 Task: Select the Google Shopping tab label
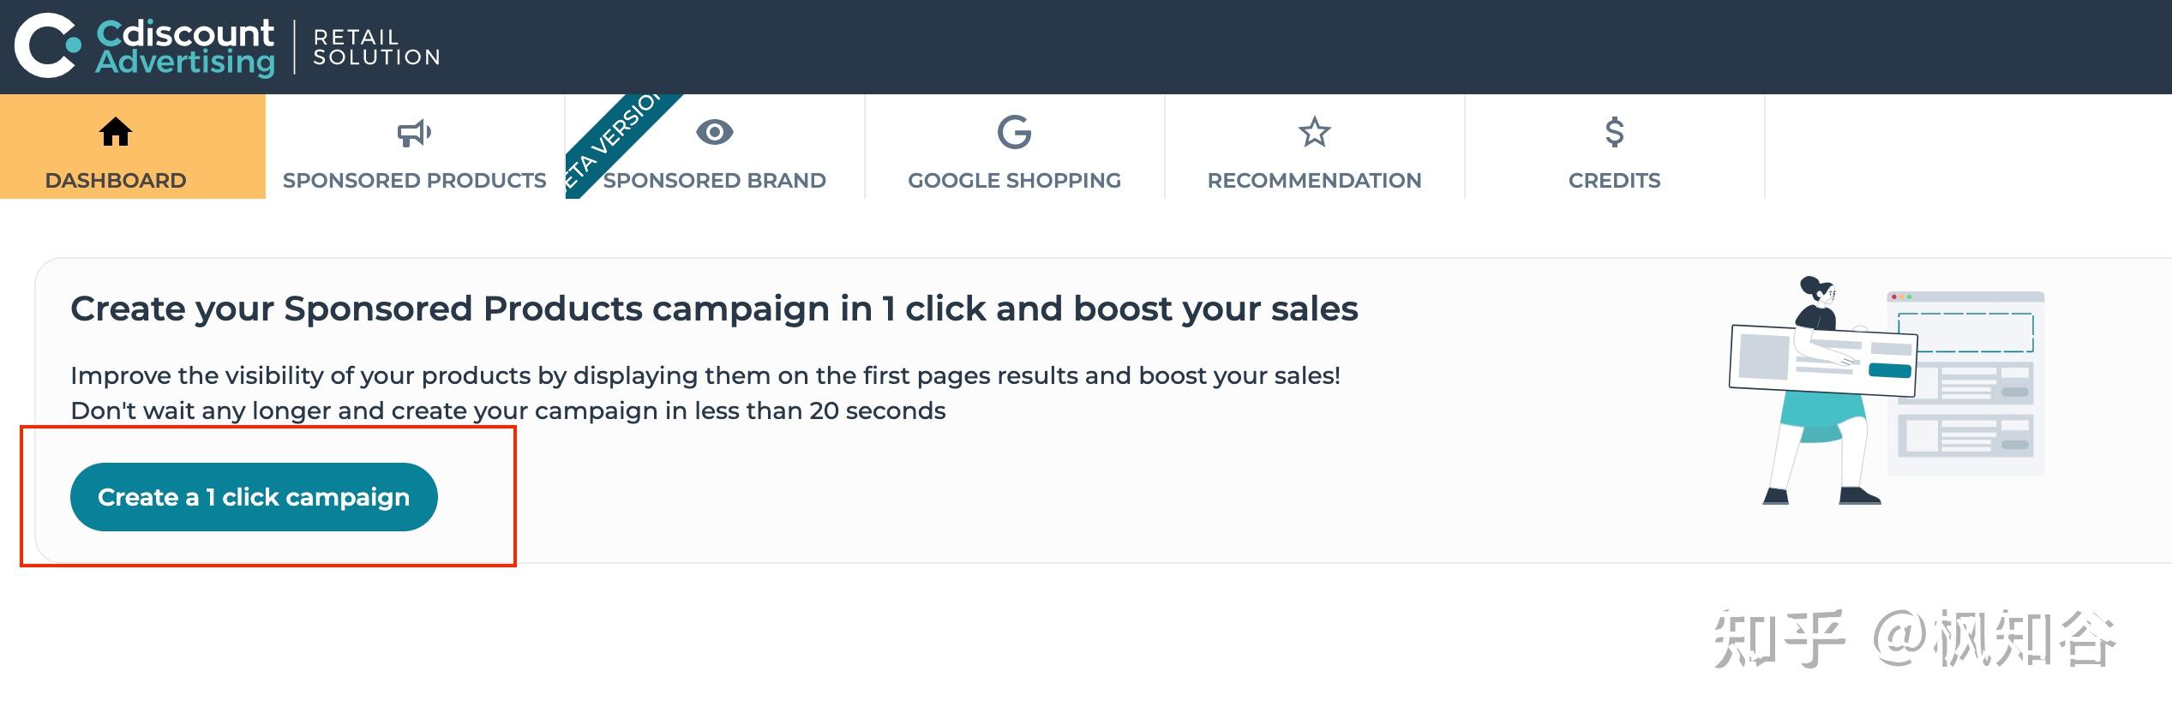pyautogui.click(x=1014, y=180)
